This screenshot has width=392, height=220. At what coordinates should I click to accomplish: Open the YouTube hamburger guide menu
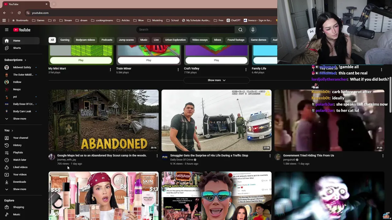pos(6,30)
